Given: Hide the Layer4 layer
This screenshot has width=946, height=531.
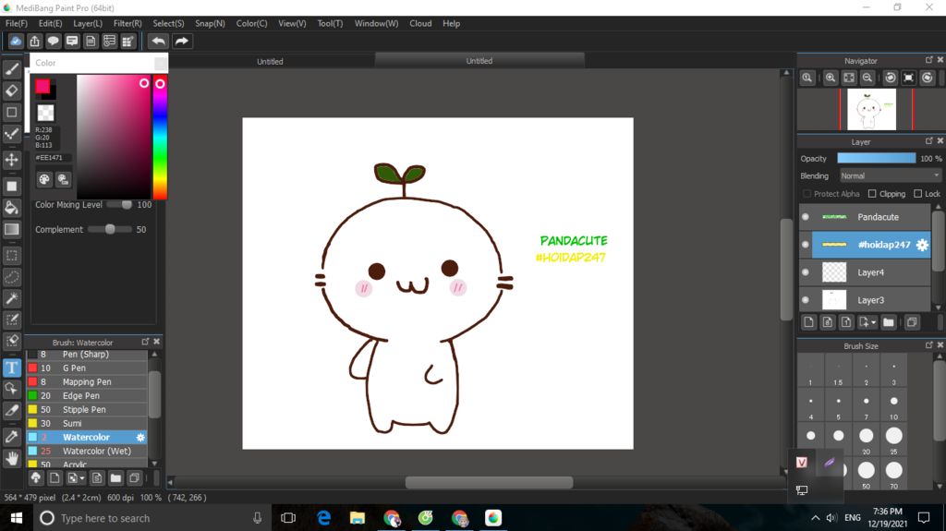Looking at the screenshot, I should pyautogui.click(x=806, y=272).
